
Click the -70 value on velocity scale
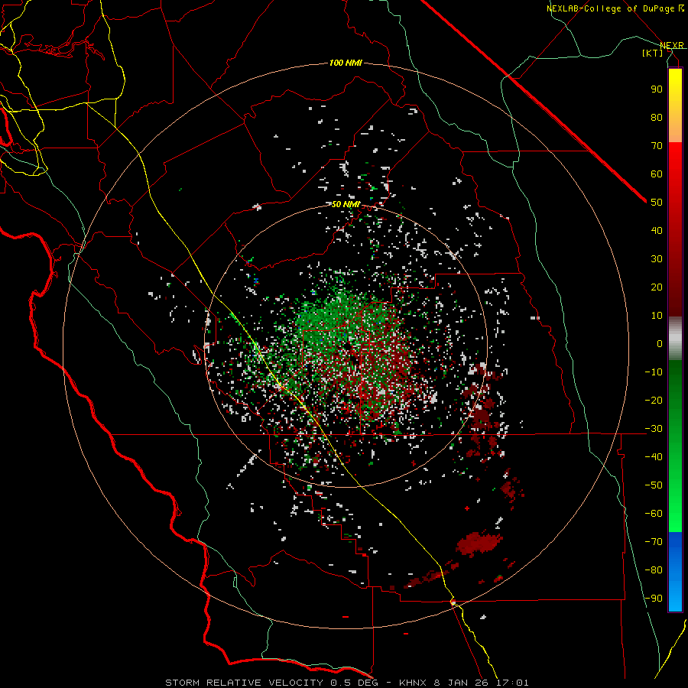coord(654,541)
